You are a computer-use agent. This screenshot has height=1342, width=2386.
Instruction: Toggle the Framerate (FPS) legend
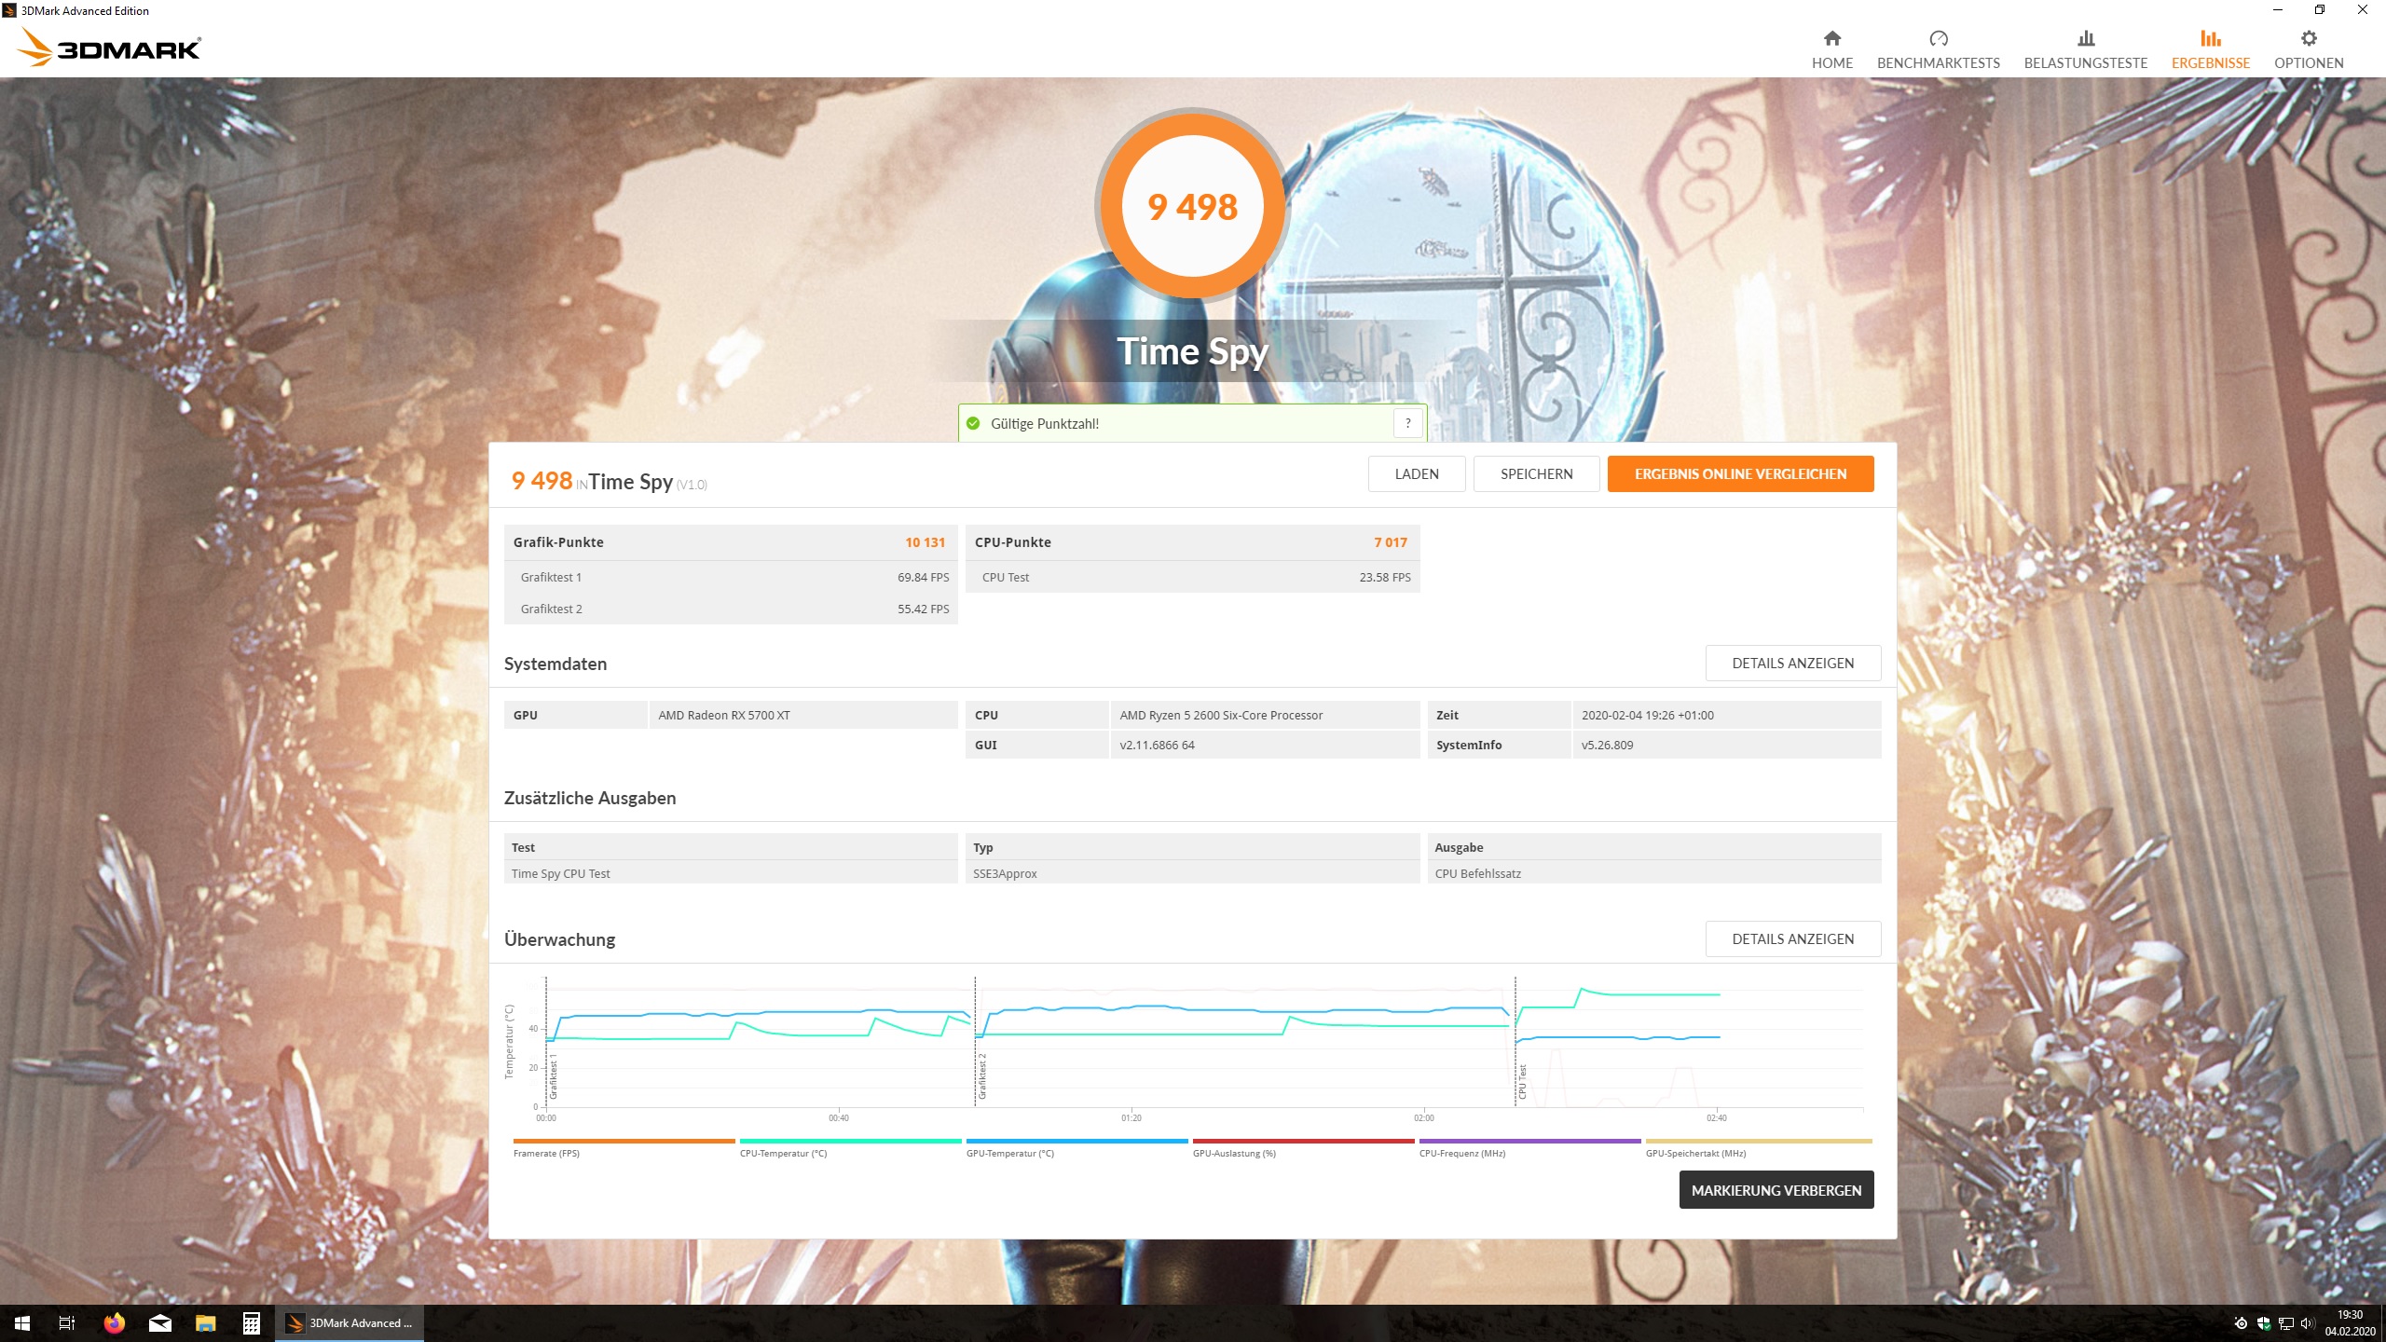[x=546, y=1153]
